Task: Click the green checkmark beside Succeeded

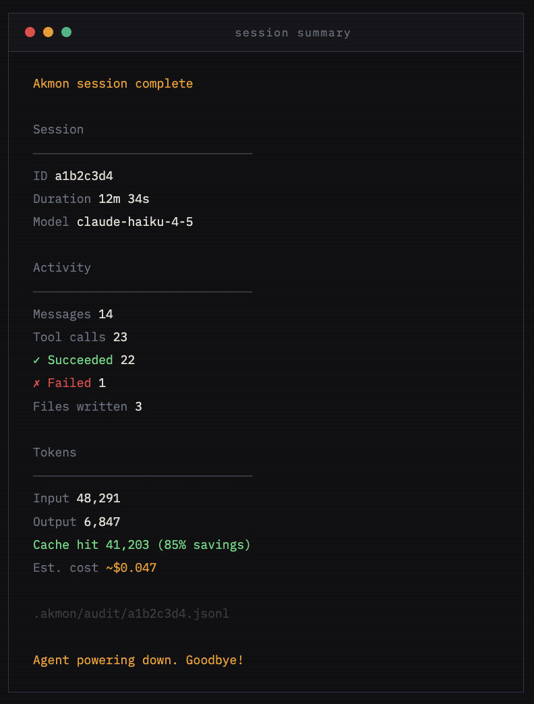Action: pyautogui.click(x=36, y=360)
